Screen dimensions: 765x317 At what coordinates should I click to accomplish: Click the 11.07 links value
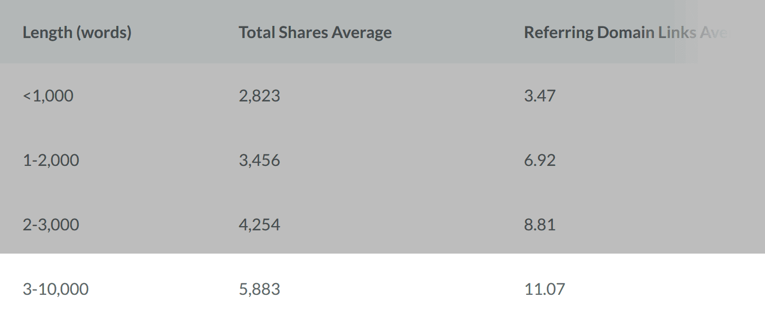coord(545,290)
